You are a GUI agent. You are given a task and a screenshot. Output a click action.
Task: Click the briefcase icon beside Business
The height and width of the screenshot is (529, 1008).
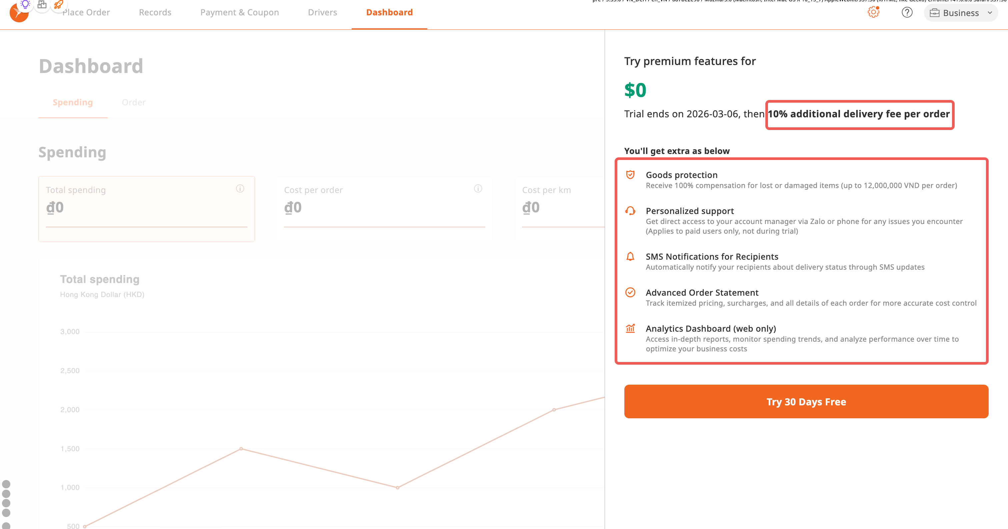(x=934, y=13)
